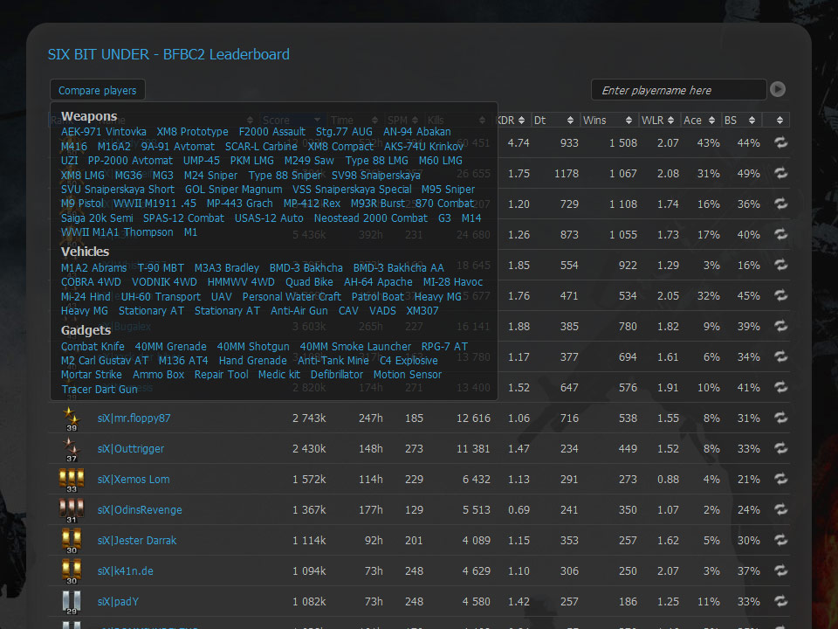Focus the 'Enter playername here' search field

[679, 90]
